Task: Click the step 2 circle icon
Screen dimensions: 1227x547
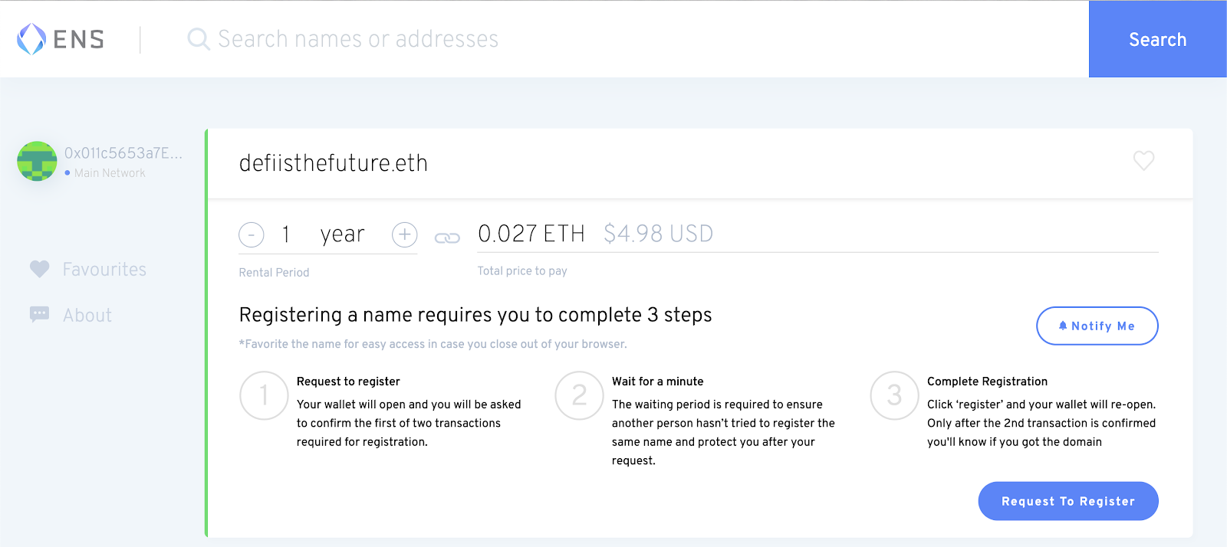Action: pyautogui.click(x=579, y=395)
